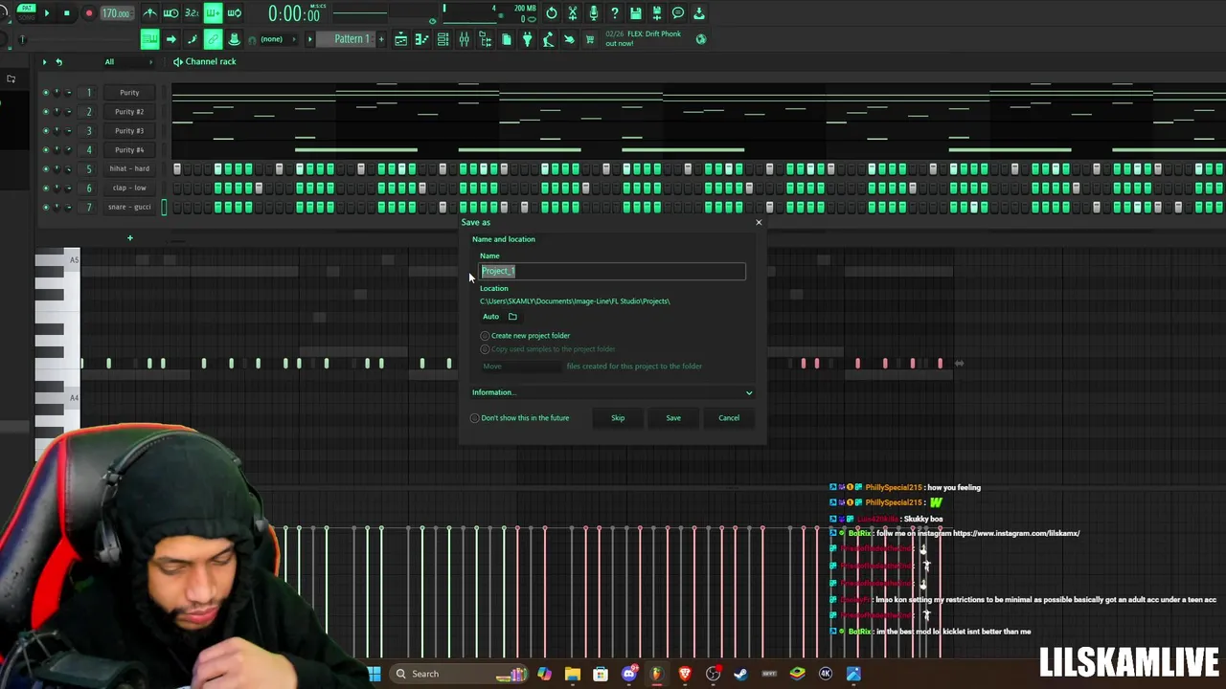Click the globe news icon
This screenshot has width=1226, height=689.
click(701, 39)
